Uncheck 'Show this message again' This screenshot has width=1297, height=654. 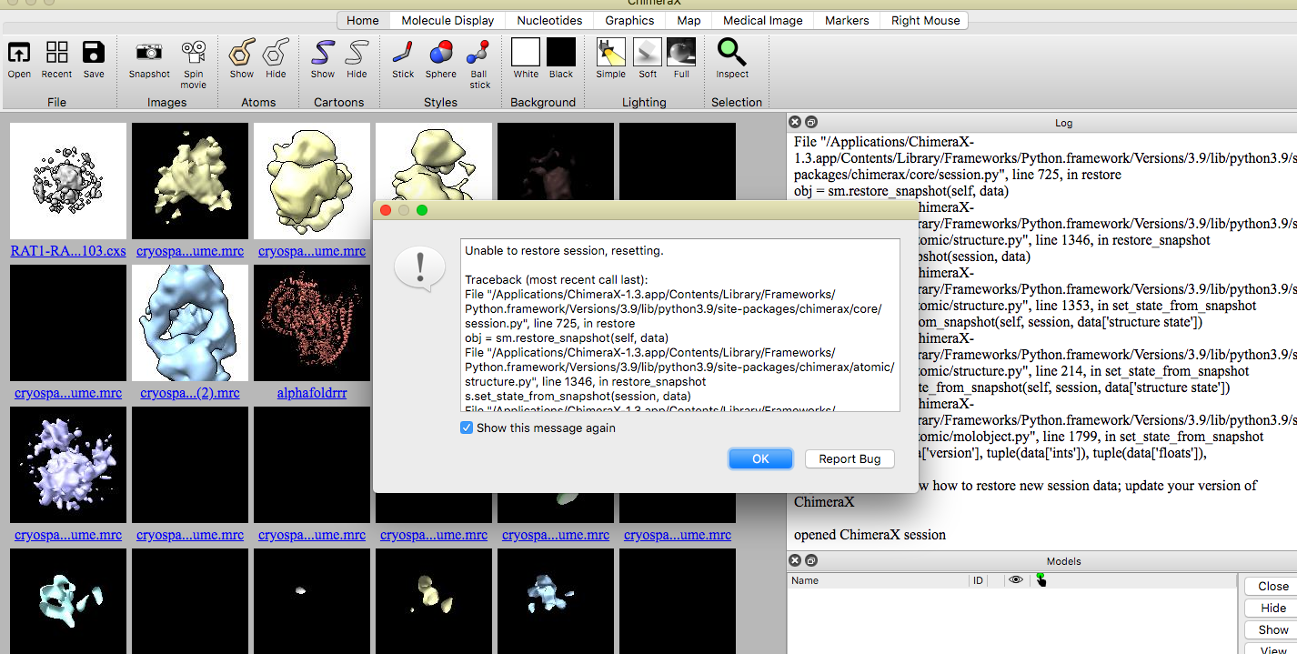point(467,426)
